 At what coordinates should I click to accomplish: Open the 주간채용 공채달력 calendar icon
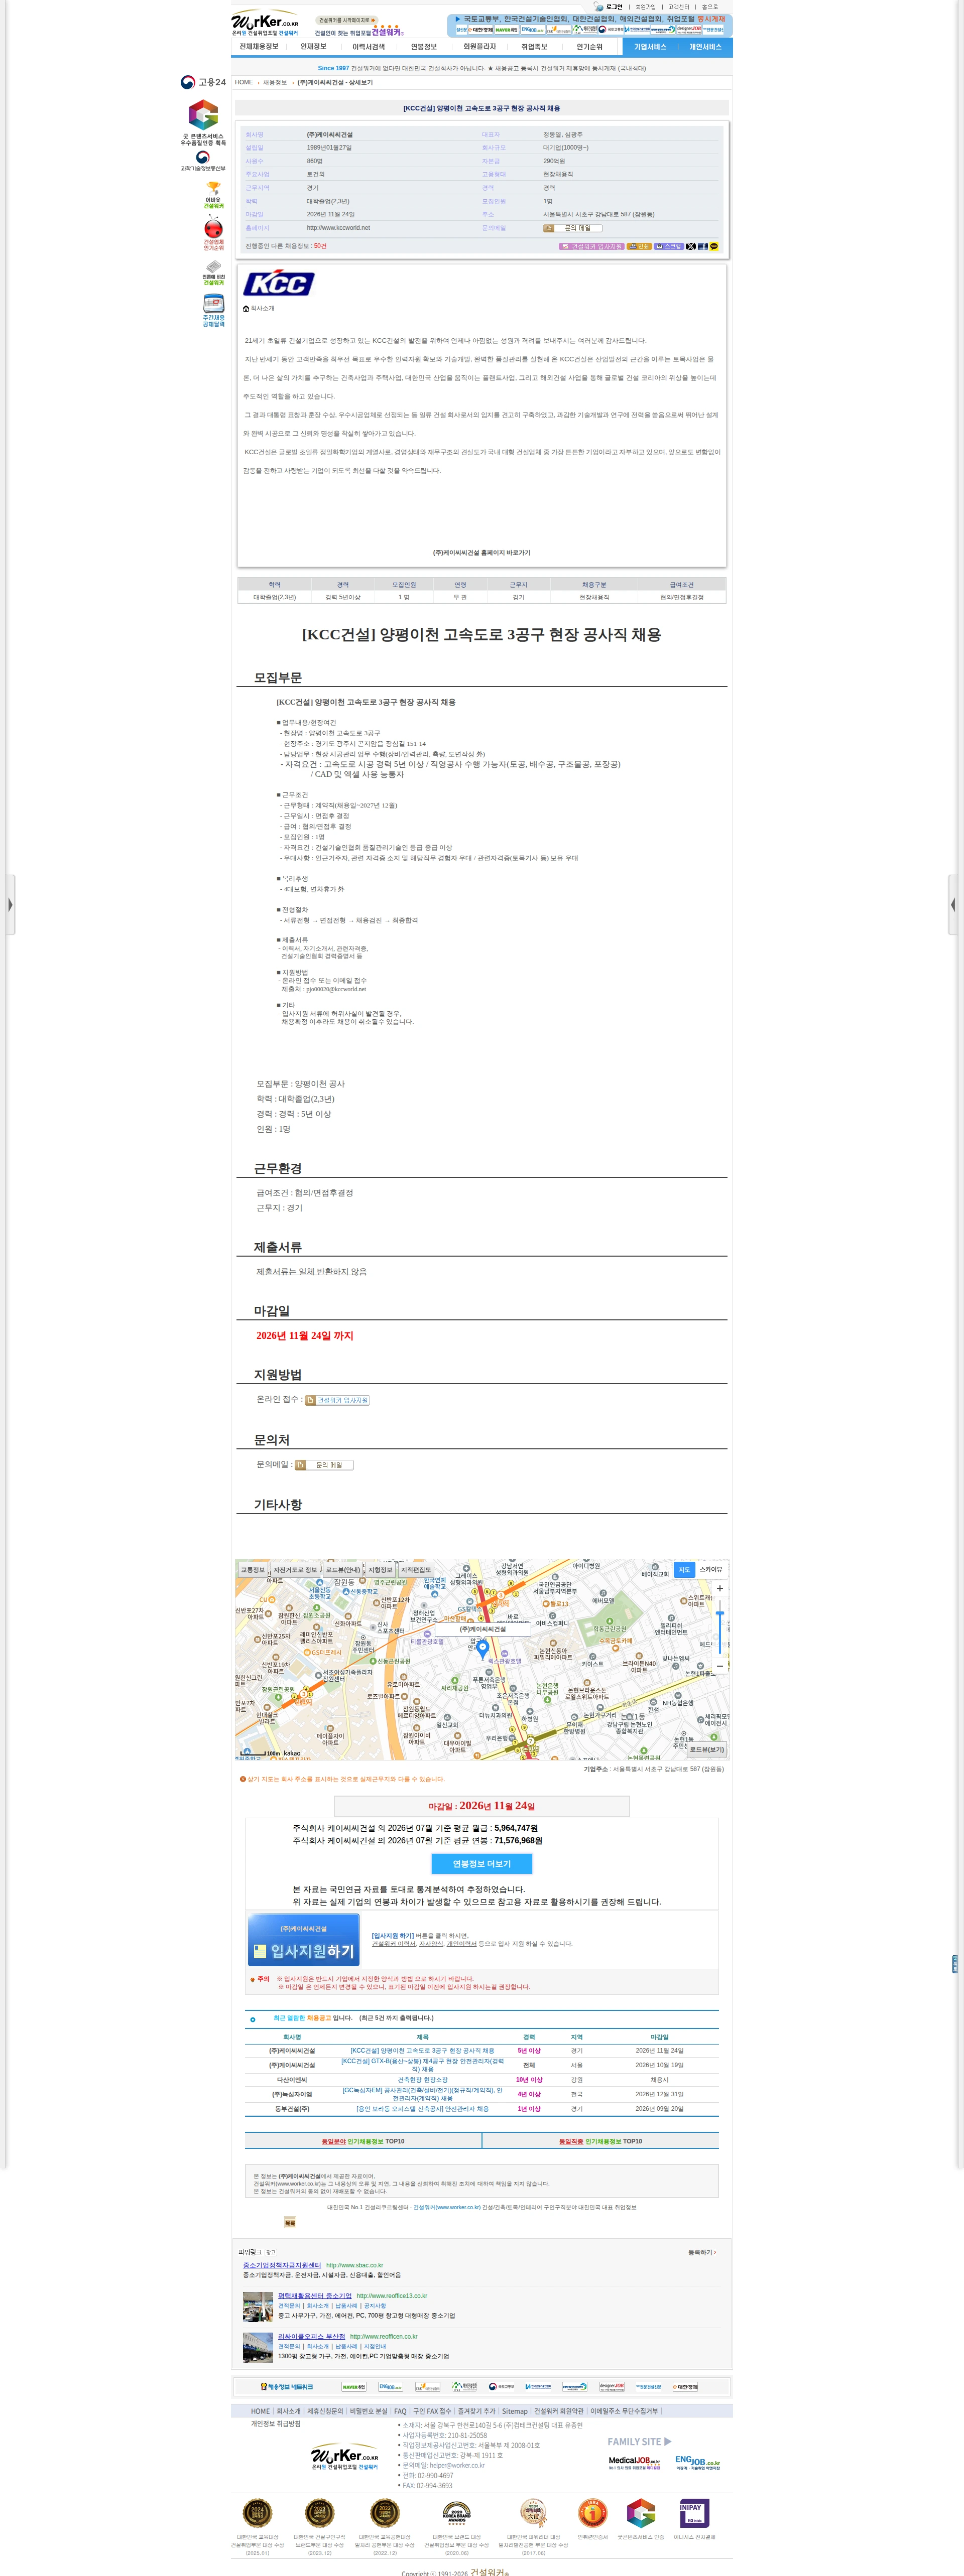point(213,311)
